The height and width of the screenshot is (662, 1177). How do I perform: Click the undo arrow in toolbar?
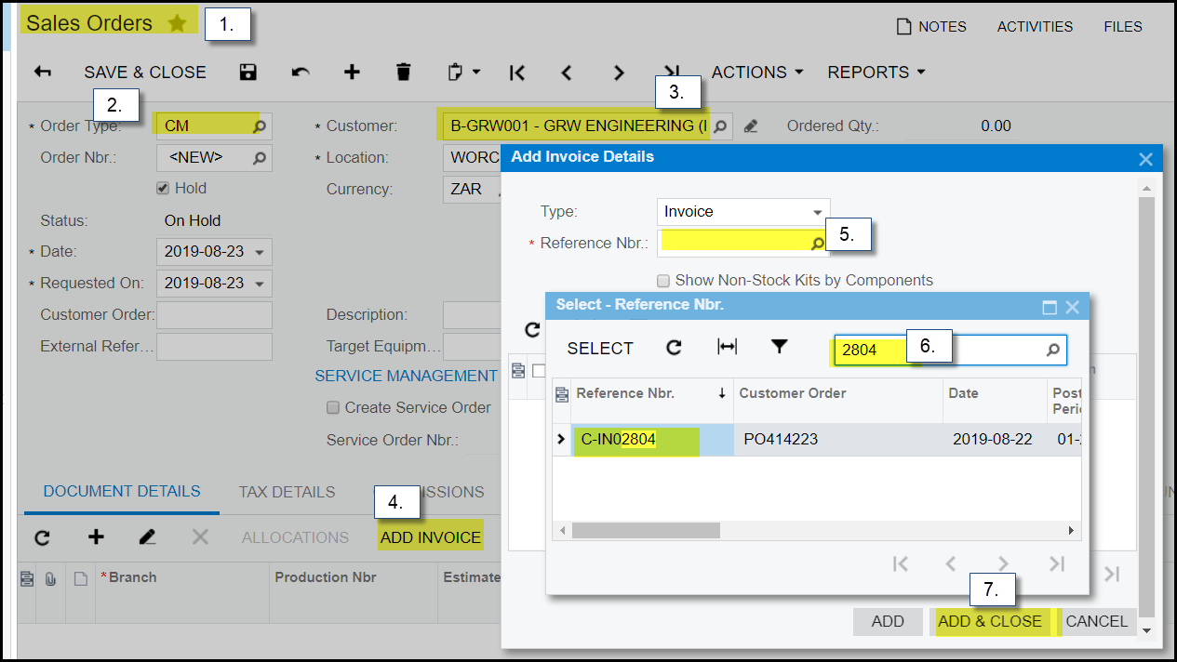coord(300,73)
